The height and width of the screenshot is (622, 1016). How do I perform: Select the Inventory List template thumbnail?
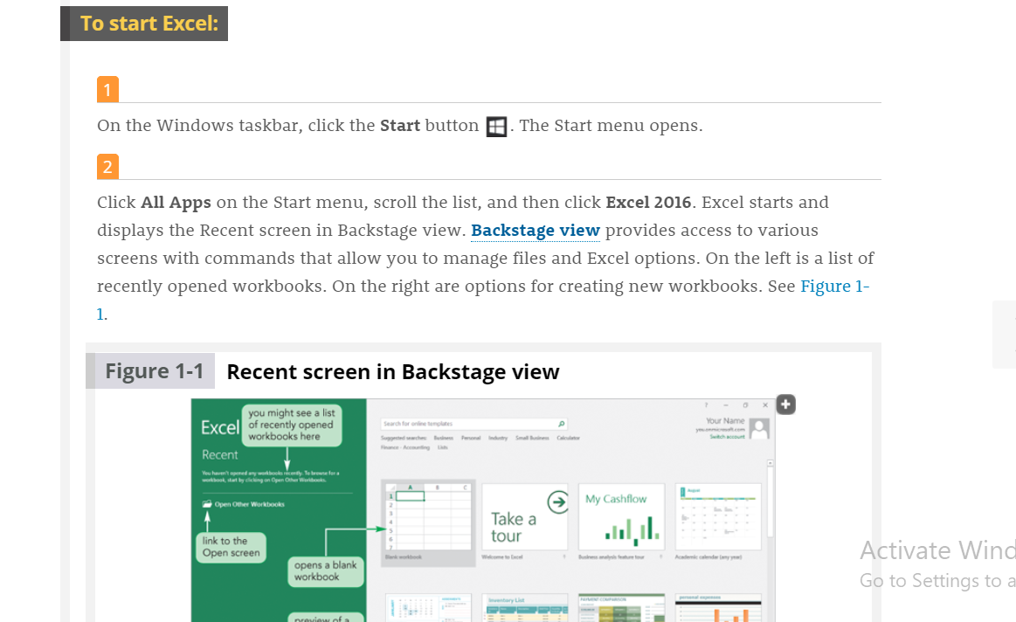tap(525, 608)
